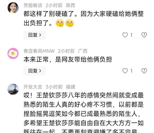This screenshot has width=154, height=133.
Task: Tap the broken heart on 青涩春风MNW's comment
Action: [144, 71]
